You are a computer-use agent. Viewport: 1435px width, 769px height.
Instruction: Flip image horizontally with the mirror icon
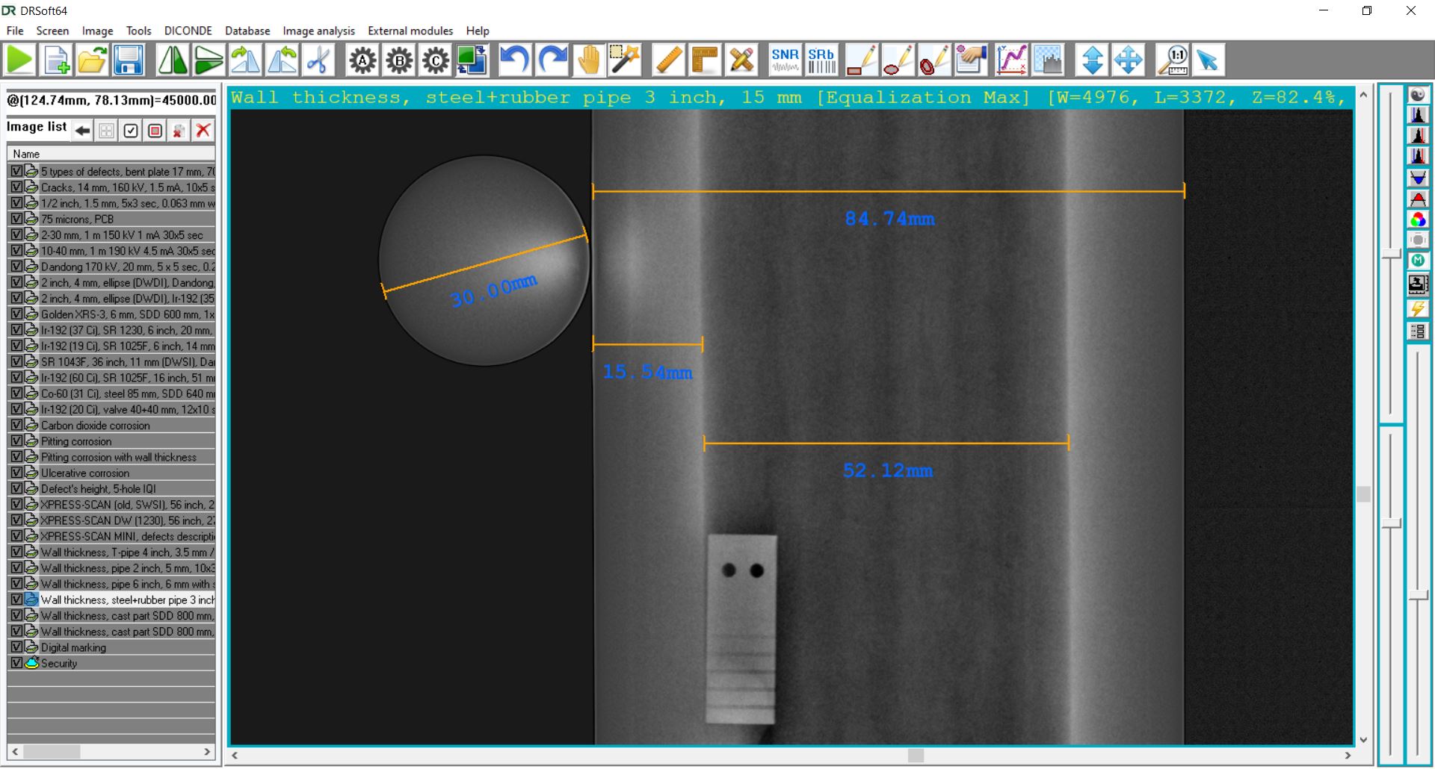[173, 60]
